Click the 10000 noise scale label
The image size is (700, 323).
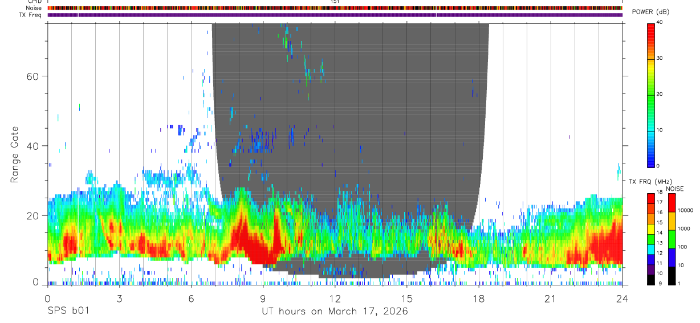(685, 210)
